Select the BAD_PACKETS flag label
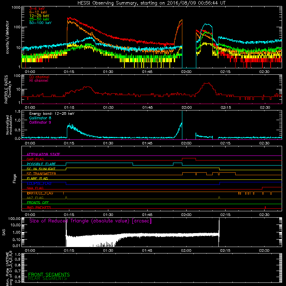The width and height of the screenshot is (286, 286). tap(39, 207)
